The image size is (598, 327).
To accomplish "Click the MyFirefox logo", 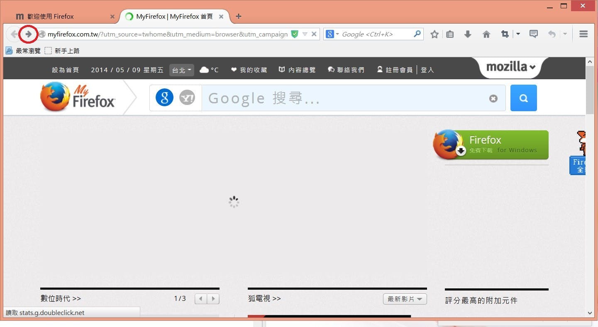I will click(x=78, y=97).
